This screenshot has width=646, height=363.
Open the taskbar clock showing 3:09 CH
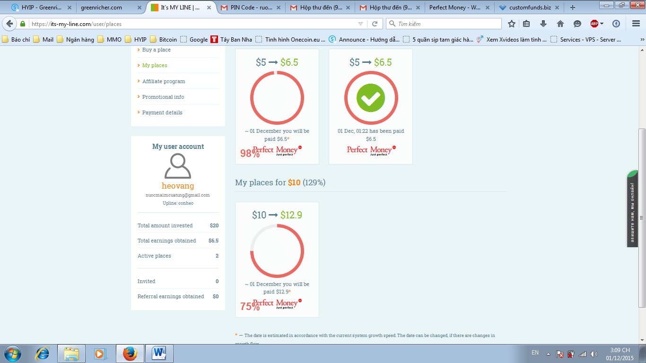coord(620,354)
